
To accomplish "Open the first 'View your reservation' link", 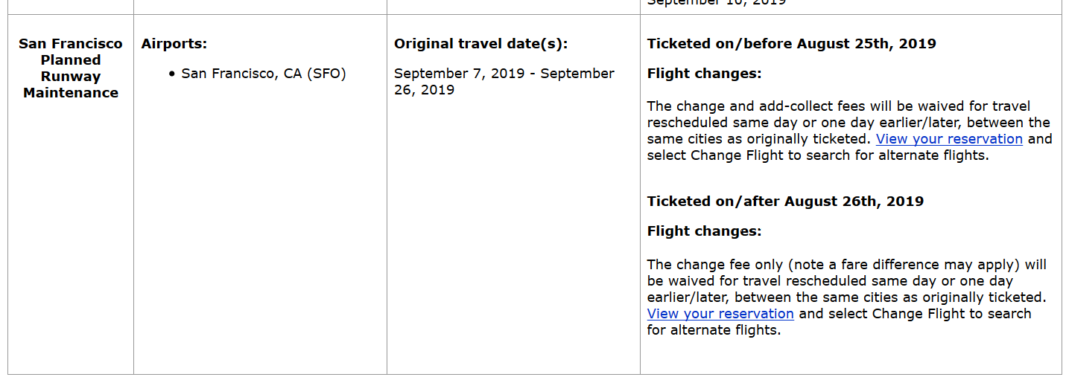I will point(949,139).
